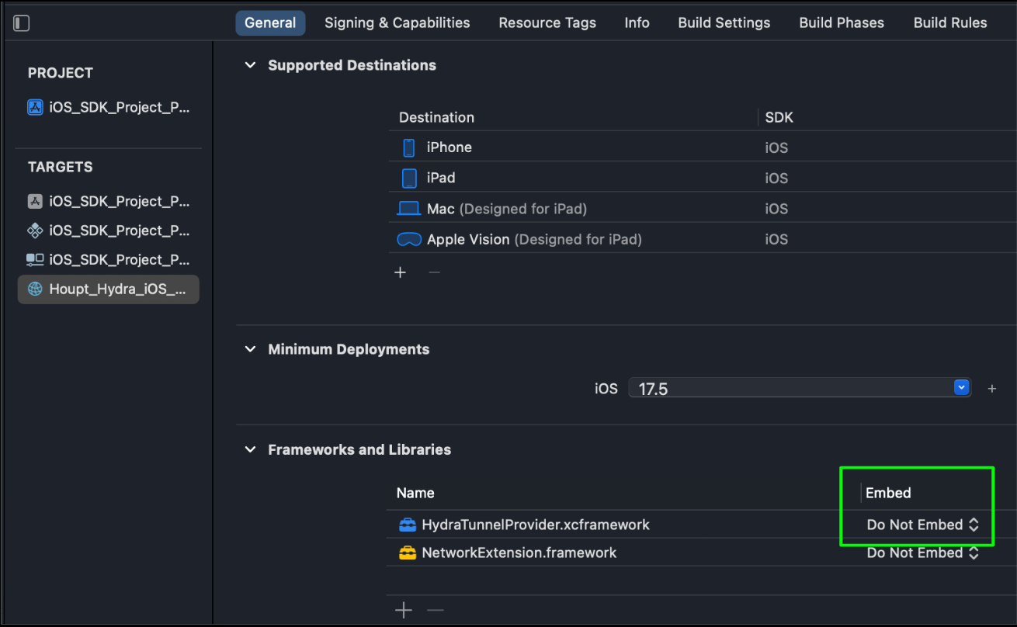Screen dimensions: 1017x627
Task: Collapse the Supported Destinations section
Action: click(x=250, y=65)
